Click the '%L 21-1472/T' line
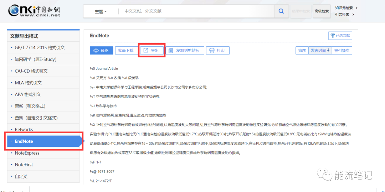Image resolution: width=385 pixels, height=192 pixels. (x=101, y=181)
